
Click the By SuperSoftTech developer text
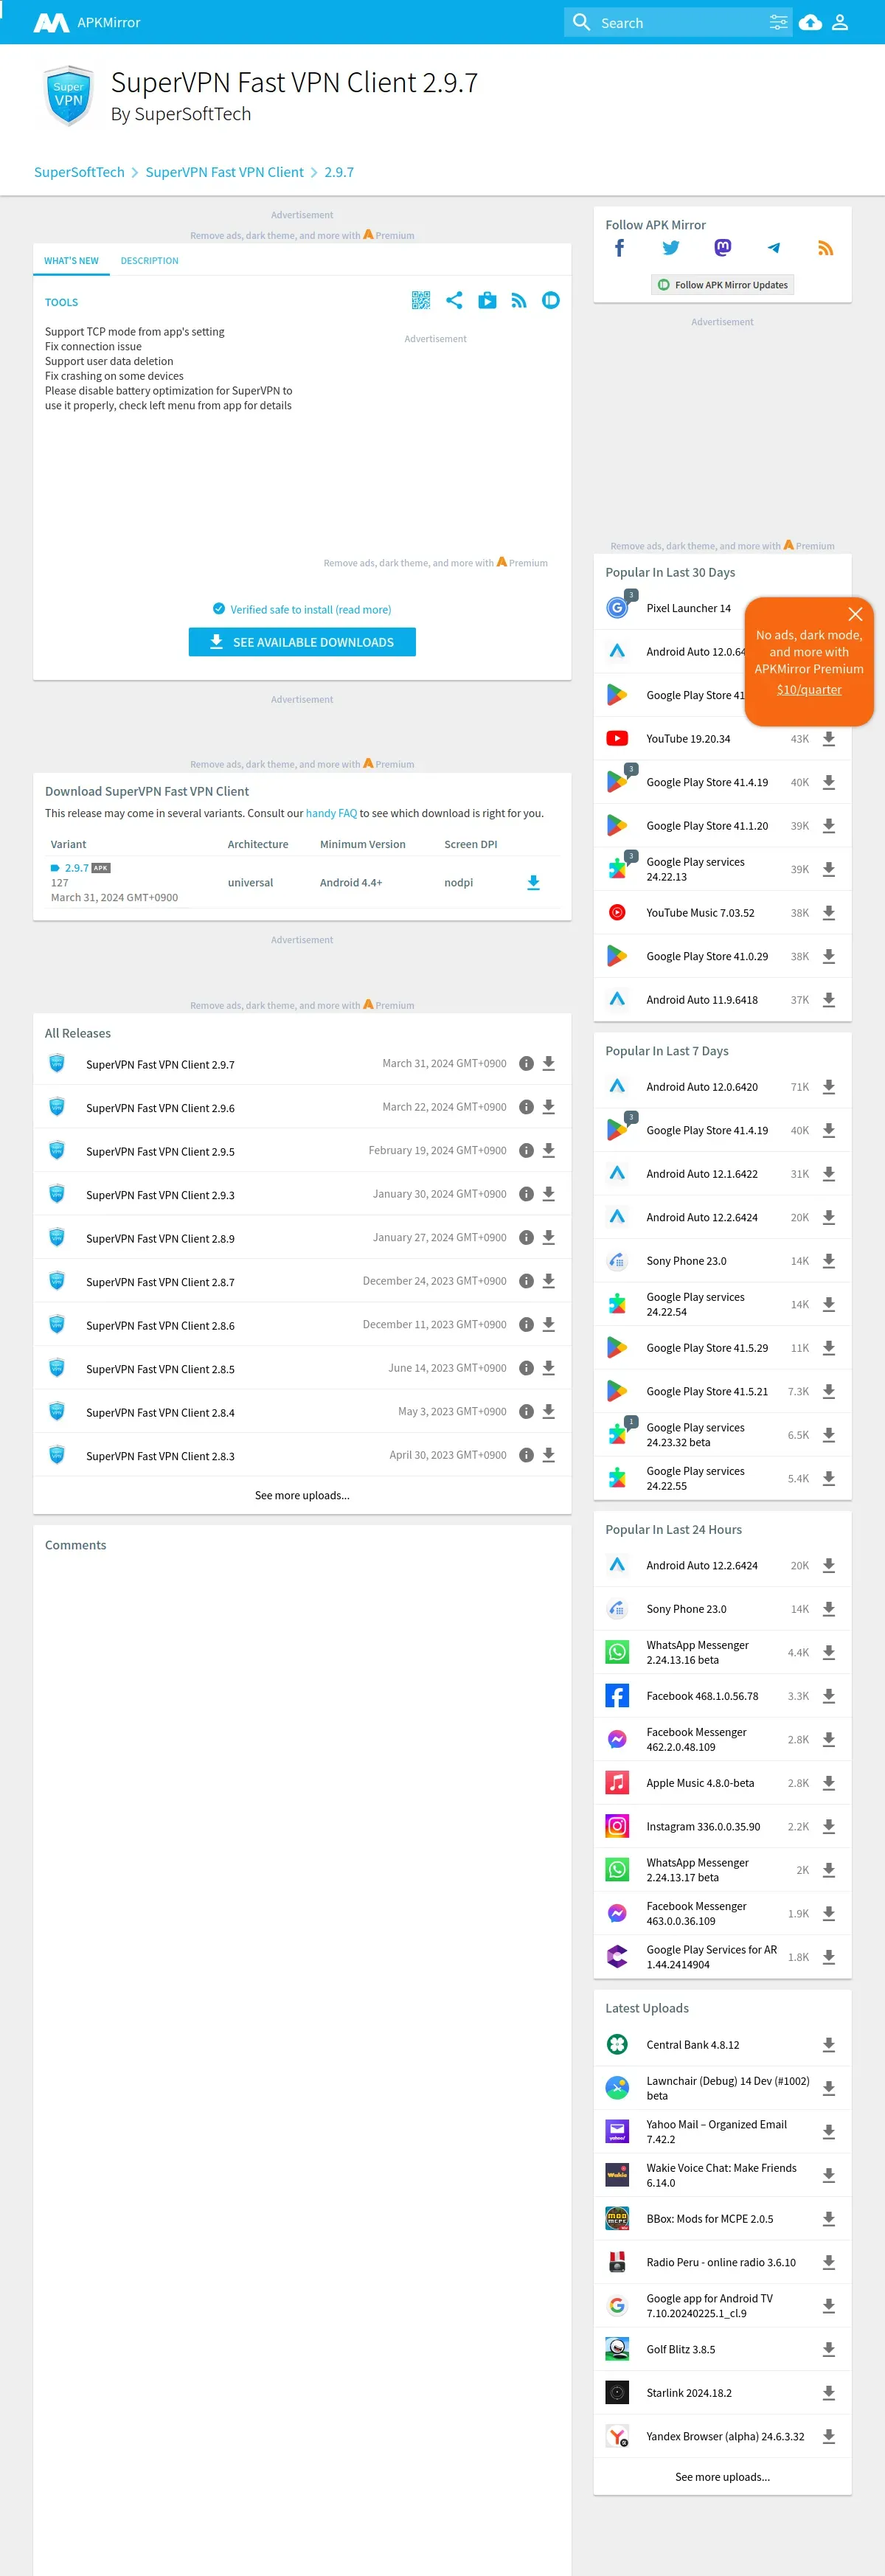[x=181, y=114]
